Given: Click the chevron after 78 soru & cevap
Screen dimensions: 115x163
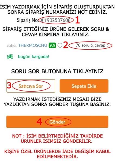Looking at the screenshot, I should (x=108, y=45).
